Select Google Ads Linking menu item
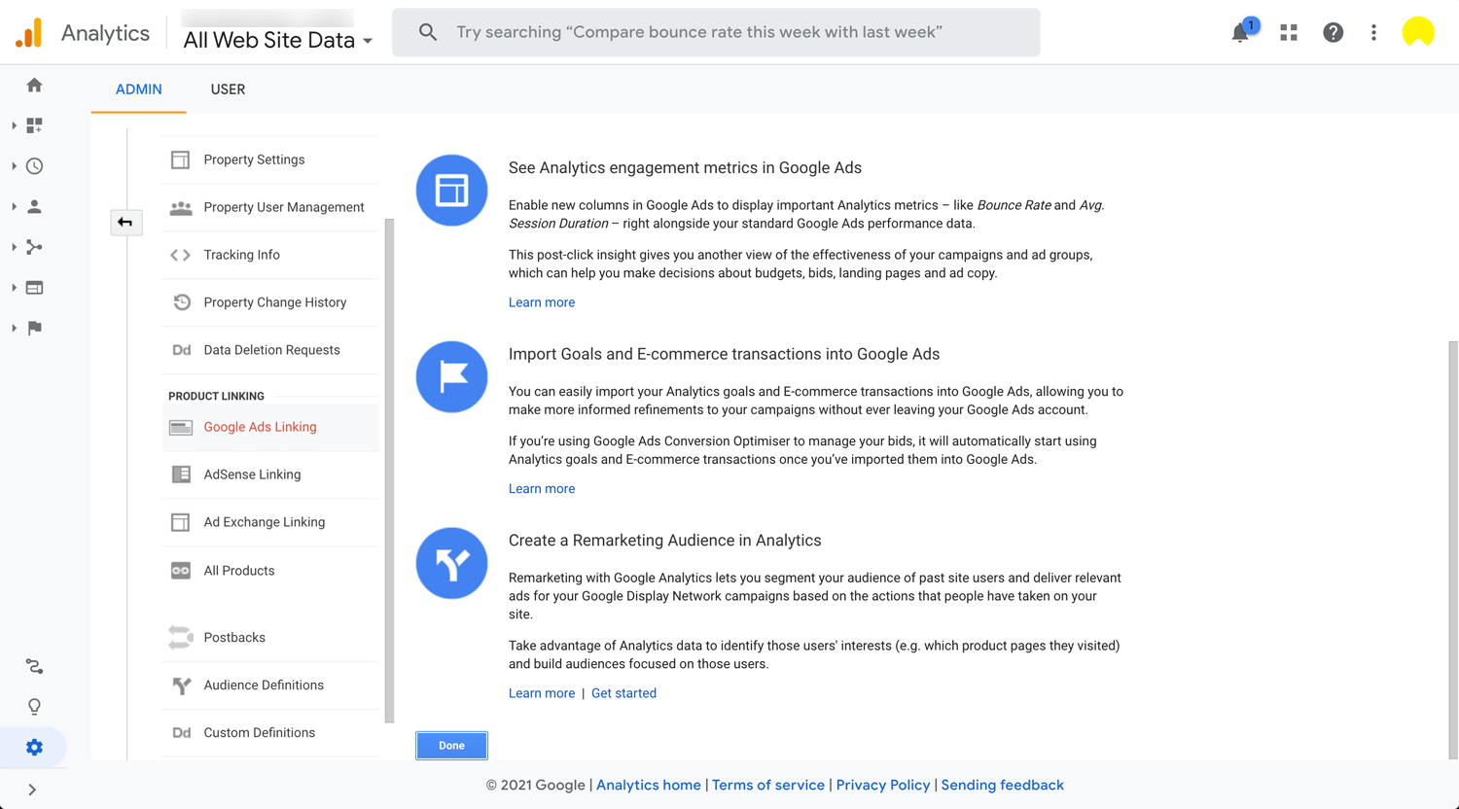The height and width of the screenshot is (809, 1459). pyautogui.click(x=270, y=427)
